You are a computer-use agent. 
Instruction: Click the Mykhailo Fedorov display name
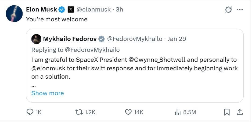tap(70, 39)
